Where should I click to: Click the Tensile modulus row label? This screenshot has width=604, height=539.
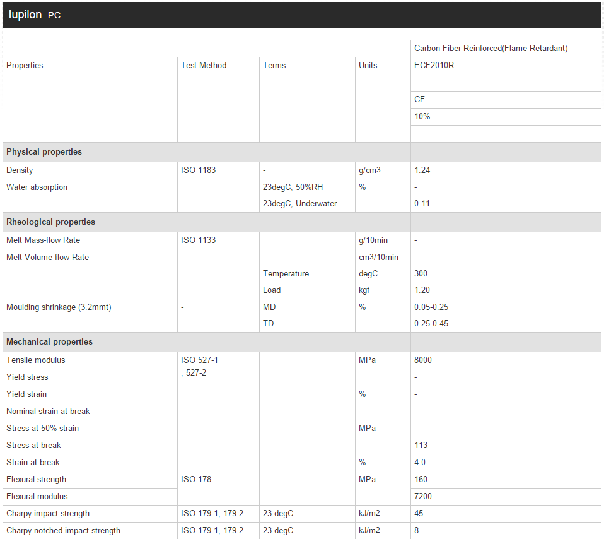[x=36, y=360]
